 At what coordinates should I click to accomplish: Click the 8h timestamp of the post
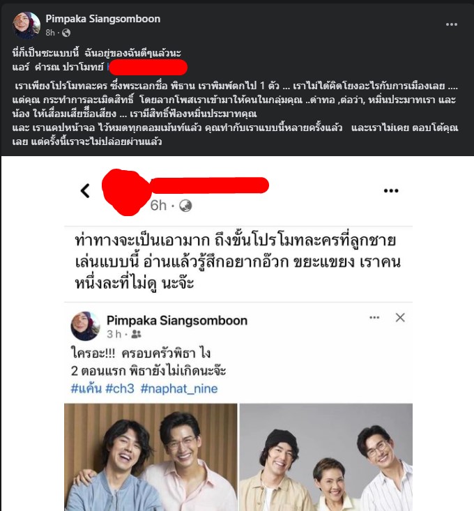click(50, 33)
